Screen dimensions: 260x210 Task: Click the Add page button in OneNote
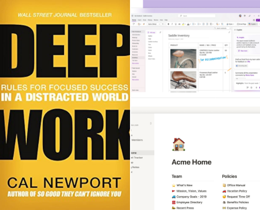(x=151, y=32)
